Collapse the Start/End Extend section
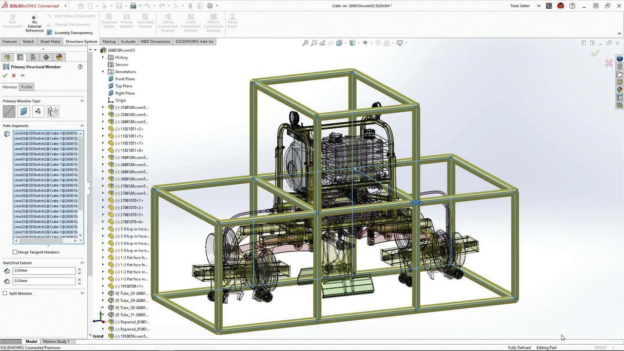 click(x=82, y=263)
